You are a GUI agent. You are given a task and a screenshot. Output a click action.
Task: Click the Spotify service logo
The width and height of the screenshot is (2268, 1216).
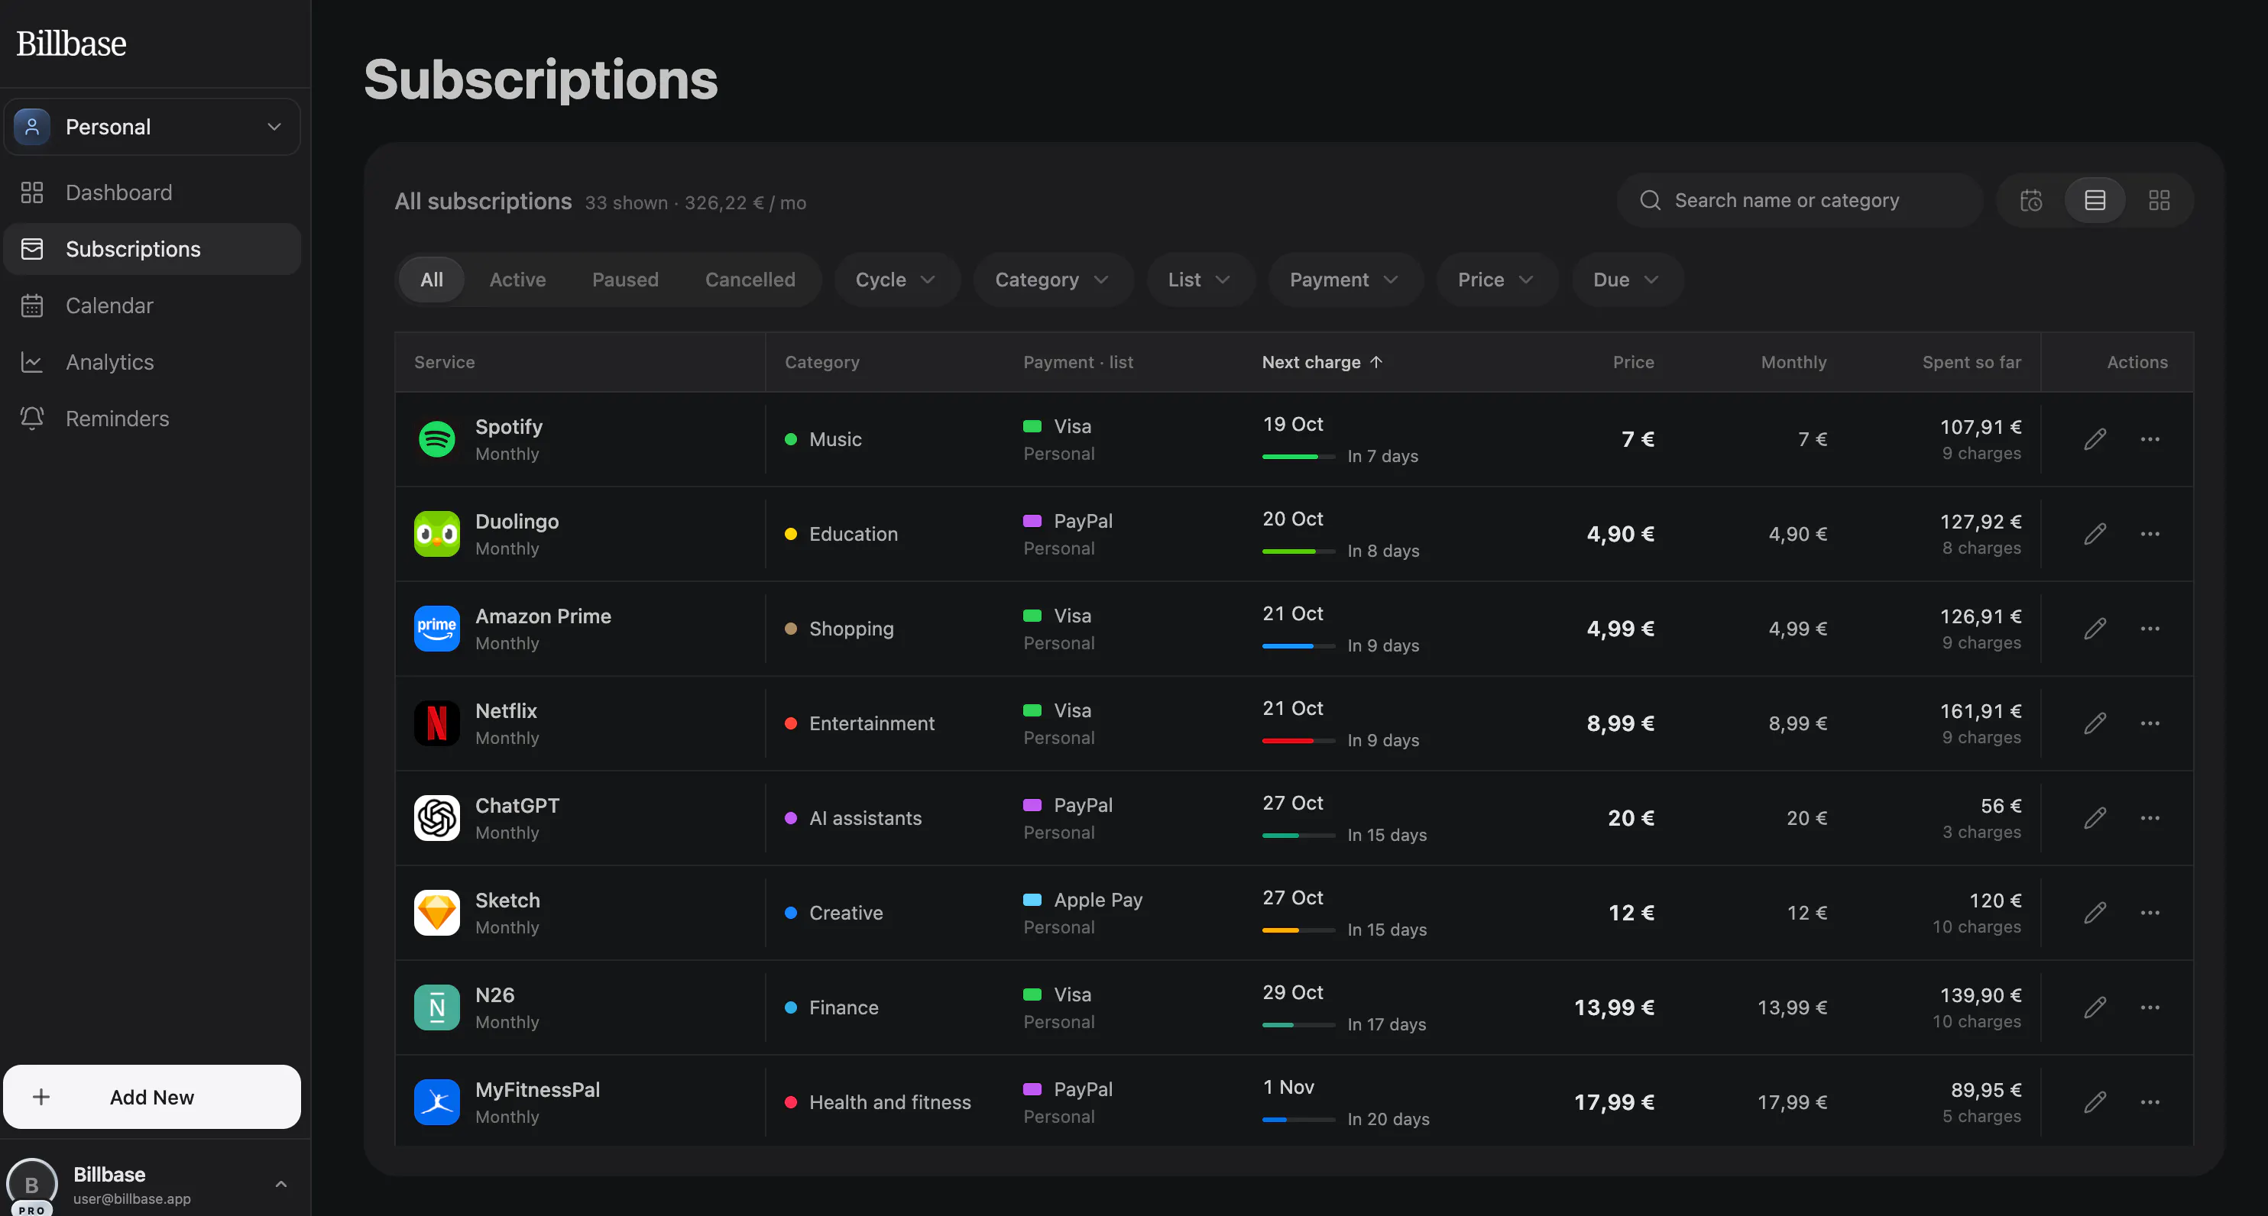(436, 439)
